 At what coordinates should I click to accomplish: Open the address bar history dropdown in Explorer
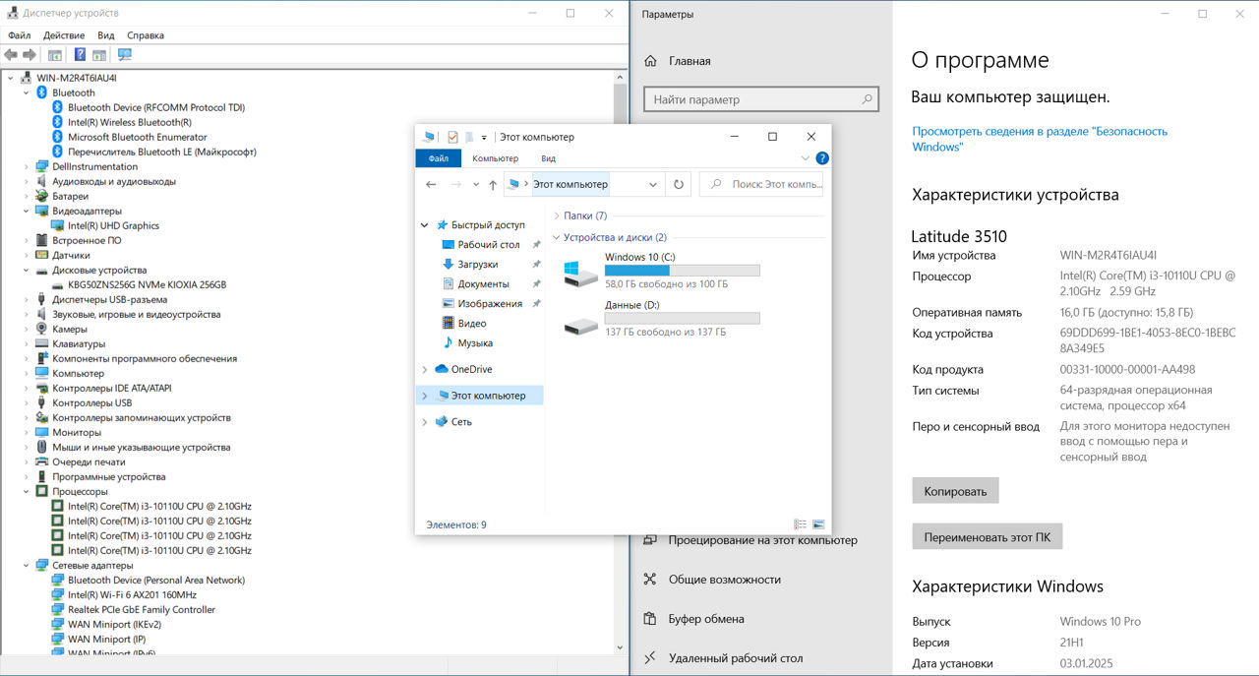click(x=654, y=184)
